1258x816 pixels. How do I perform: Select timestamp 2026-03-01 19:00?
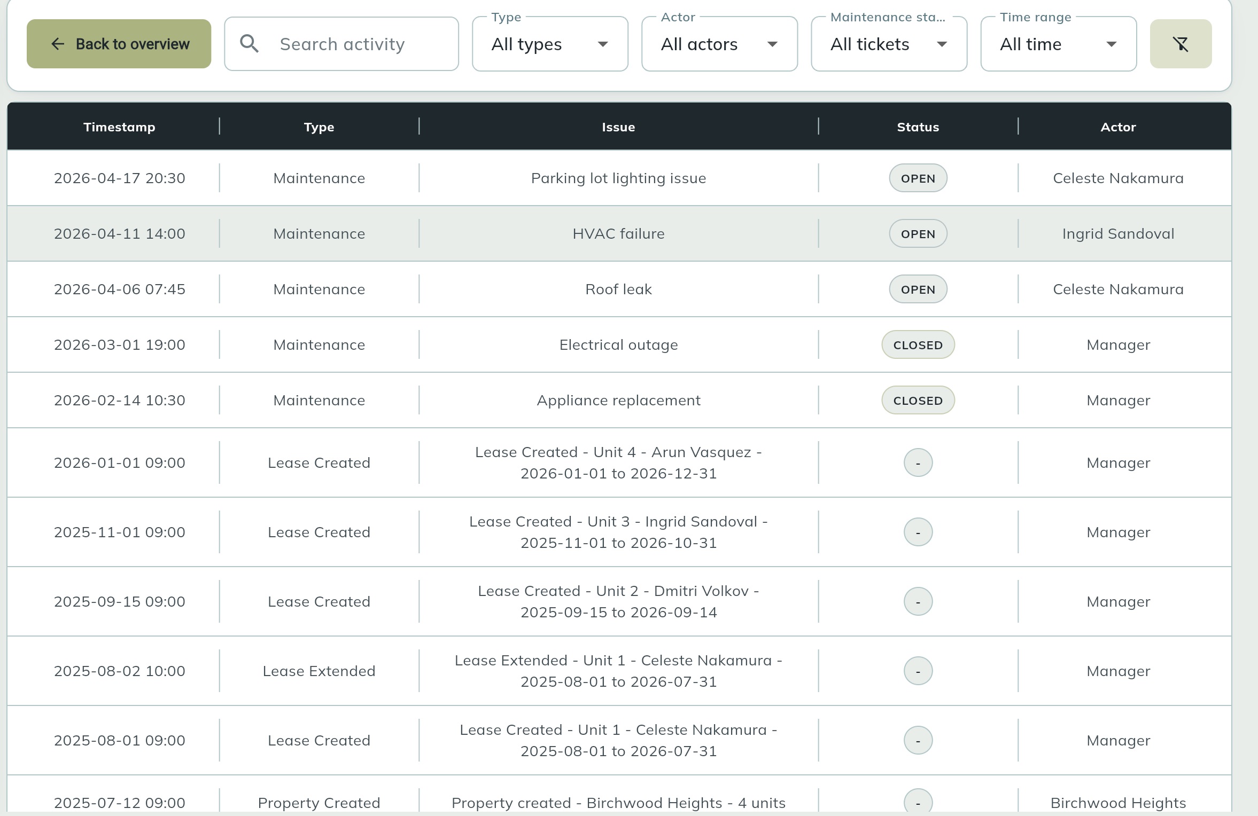tap(119, 345)
